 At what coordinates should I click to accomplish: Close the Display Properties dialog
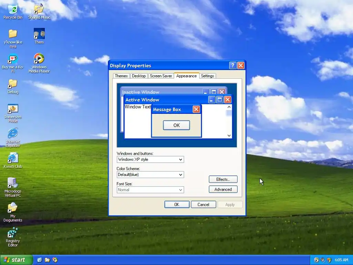tap(241, 65)
